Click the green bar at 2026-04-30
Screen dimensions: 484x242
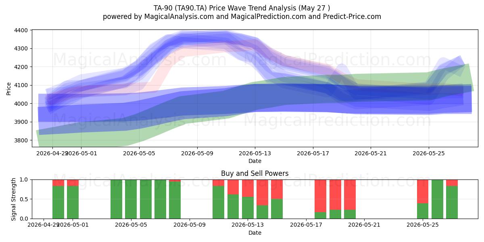(x=58, y=202)
